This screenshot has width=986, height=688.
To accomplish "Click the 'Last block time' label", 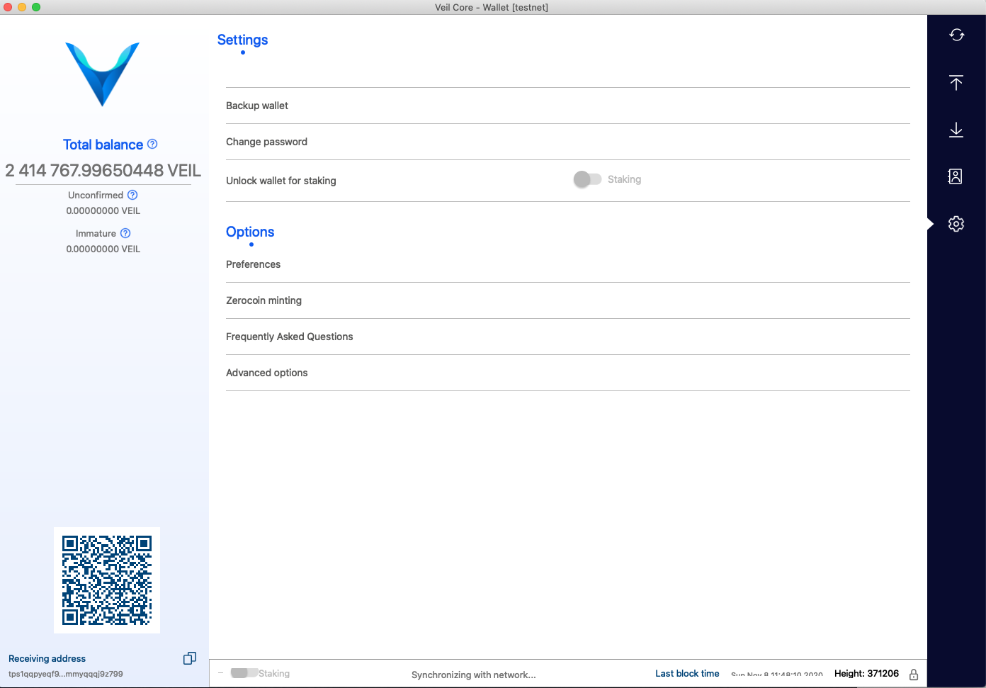I will [687, 674].
